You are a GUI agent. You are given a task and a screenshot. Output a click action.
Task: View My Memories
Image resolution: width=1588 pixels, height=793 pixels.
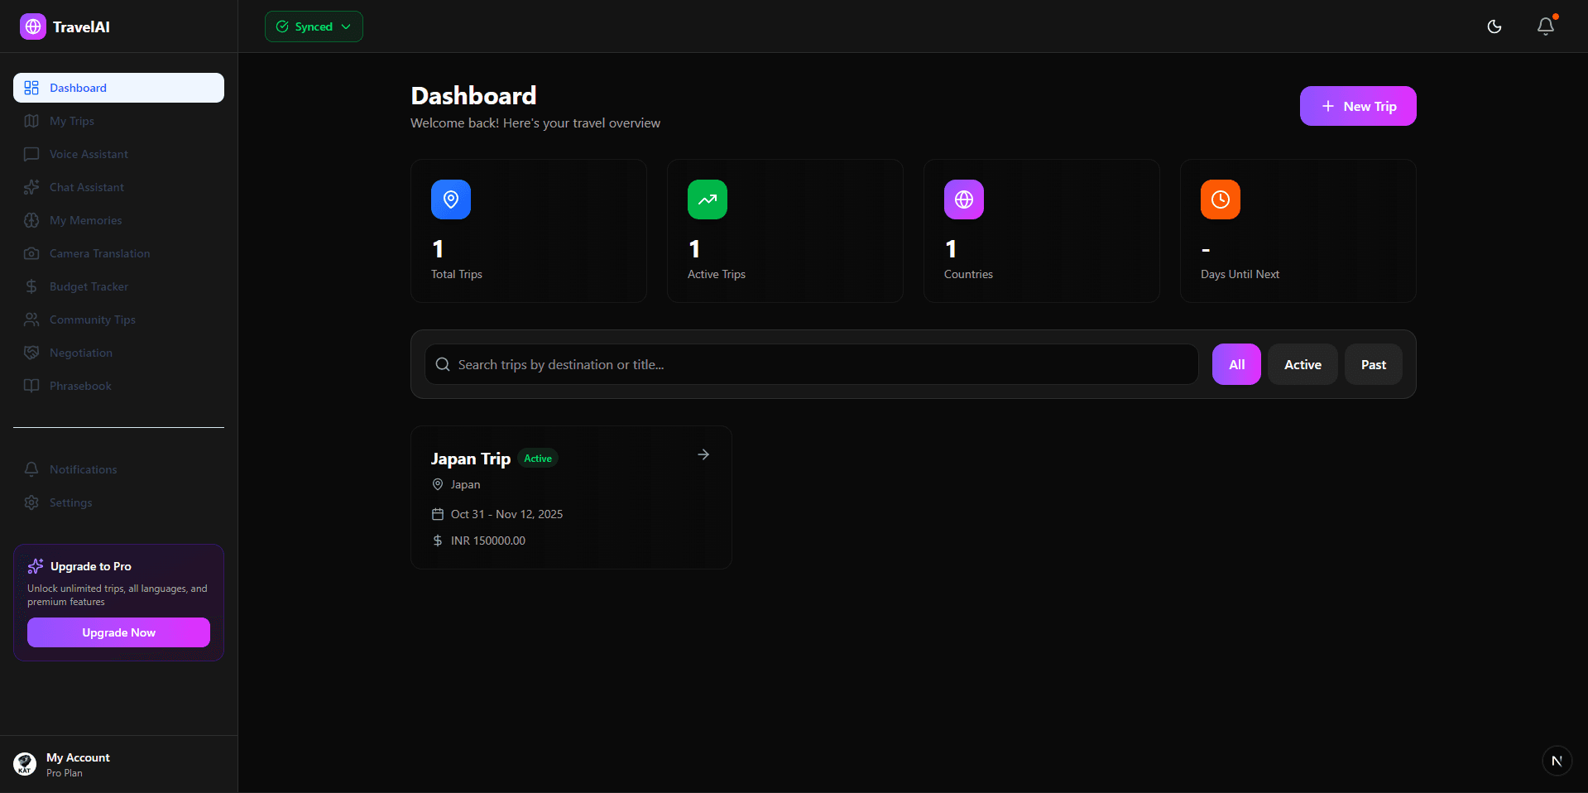84,220
